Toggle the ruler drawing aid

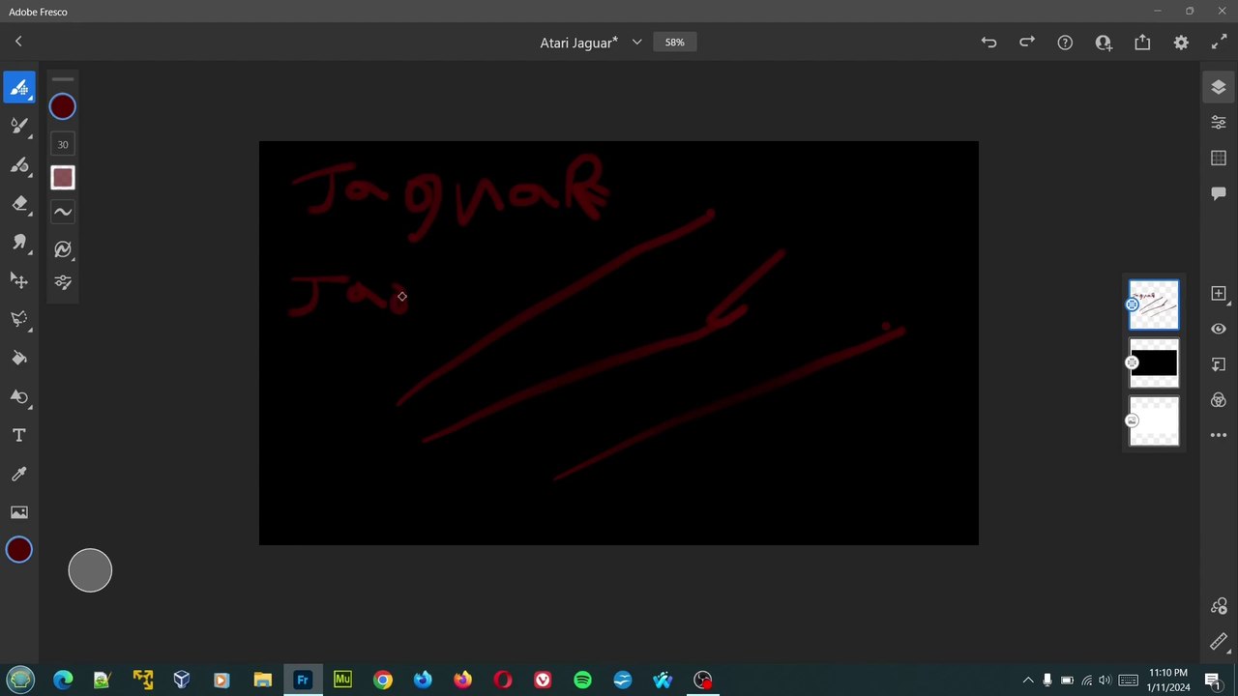point(1219,642)
